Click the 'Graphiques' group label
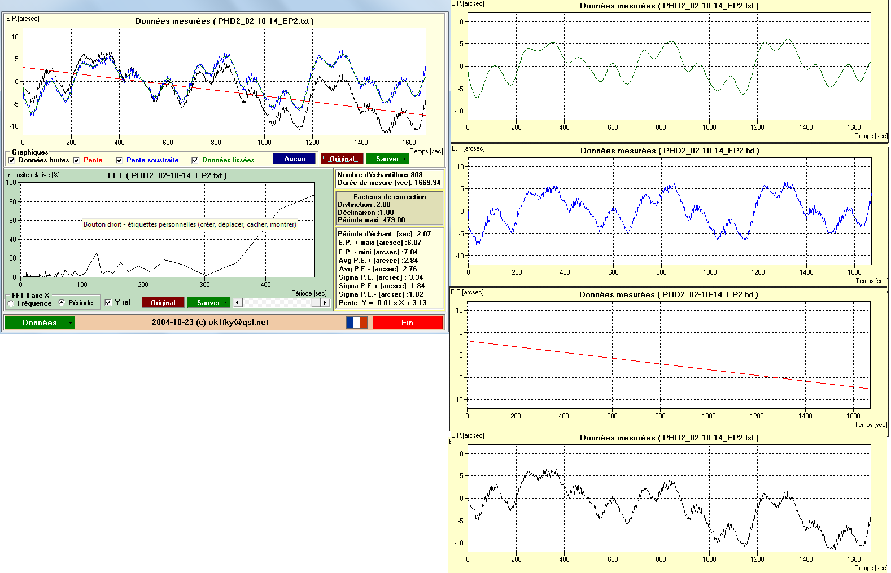The width and height of the screenshot is (891, 573). tap(30, 152)
